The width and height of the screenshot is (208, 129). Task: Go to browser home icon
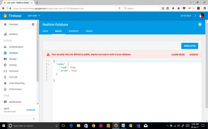pyautogui.click(x=179, y=8)
